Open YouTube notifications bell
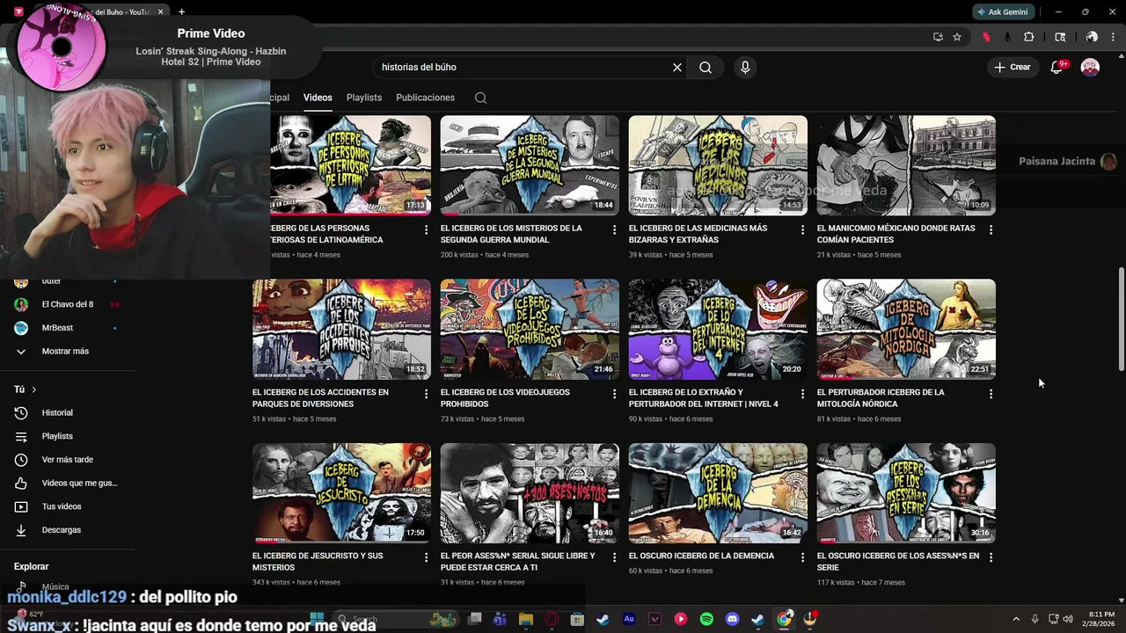The image size is (1126, 633). 1057,67
